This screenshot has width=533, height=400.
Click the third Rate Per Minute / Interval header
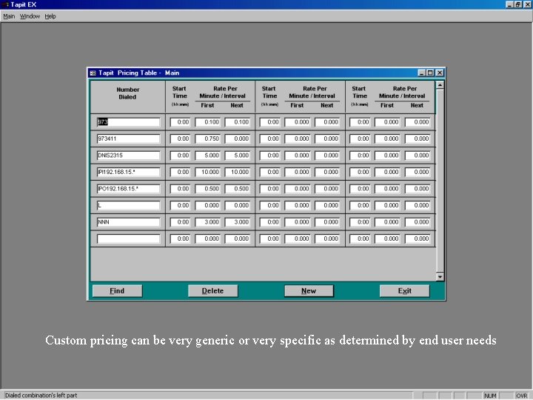[x=402, y=93]
